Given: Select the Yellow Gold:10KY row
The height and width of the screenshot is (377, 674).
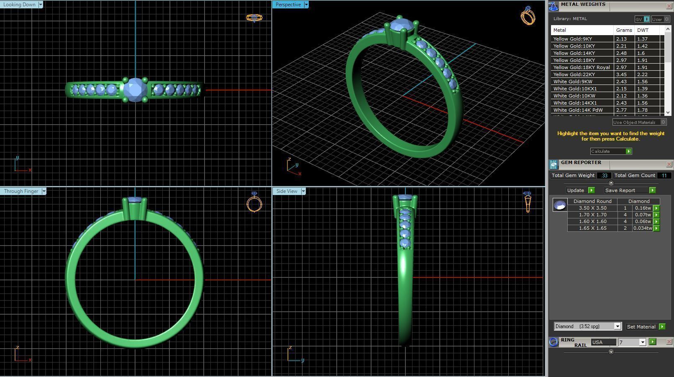Looking at the screenshot, I should click(x=607, y=46).
